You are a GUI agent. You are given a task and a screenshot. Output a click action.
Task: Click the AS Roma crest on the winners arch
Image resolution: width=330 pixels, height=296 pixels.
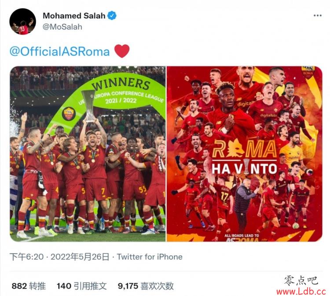(69, 113)
